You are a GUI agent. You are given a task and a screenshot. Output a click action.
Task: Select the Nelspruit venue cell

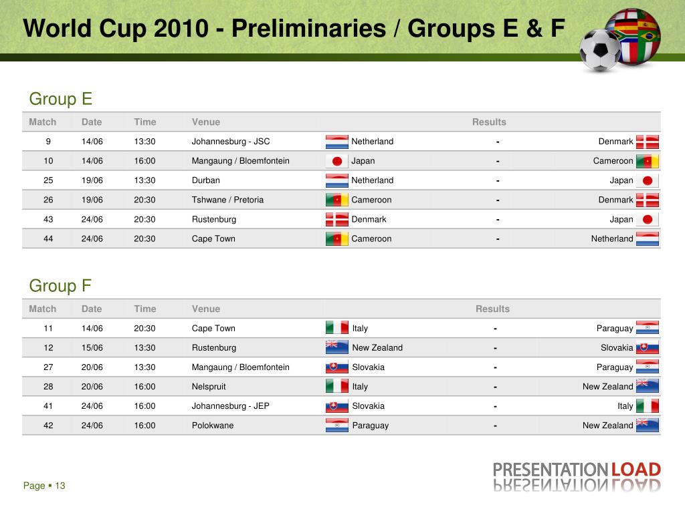tap(209, 387)
